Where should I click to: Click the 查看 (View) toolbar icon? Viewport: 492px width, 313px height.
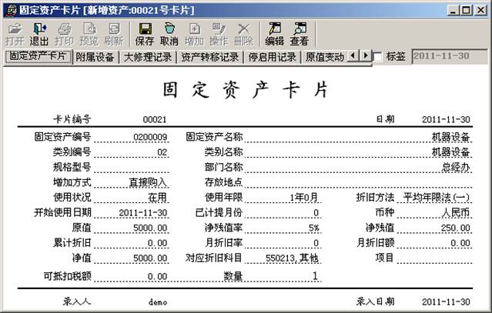[299, 34]
